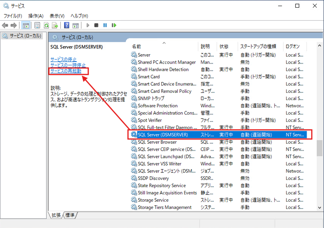324x228 pixels.
Task: Open the Help toolbar icon
Action: pyautogui.click(x=66, y=26)
